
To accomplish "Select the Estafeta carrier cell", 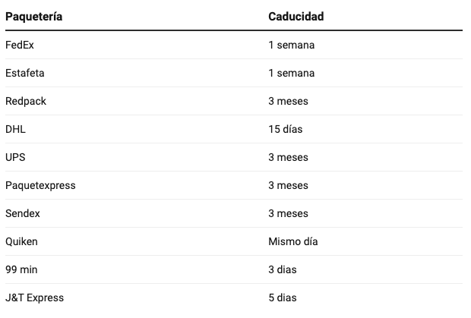I will (24, 73).
